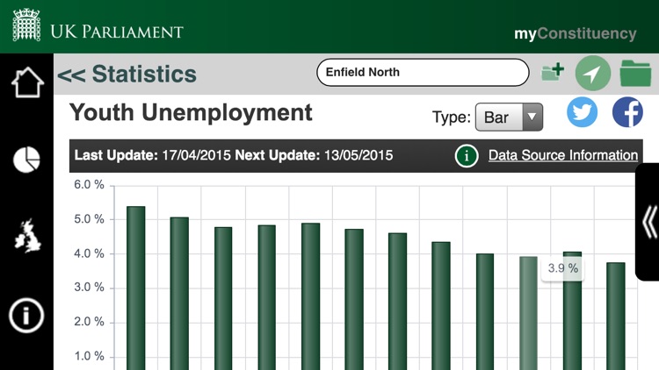Click the 6.0 % axis label

89,185
